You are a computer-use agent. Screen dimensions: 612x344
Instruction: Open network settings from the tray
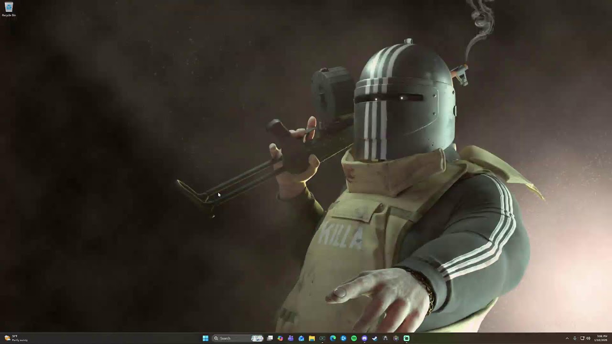coord(582,338)
